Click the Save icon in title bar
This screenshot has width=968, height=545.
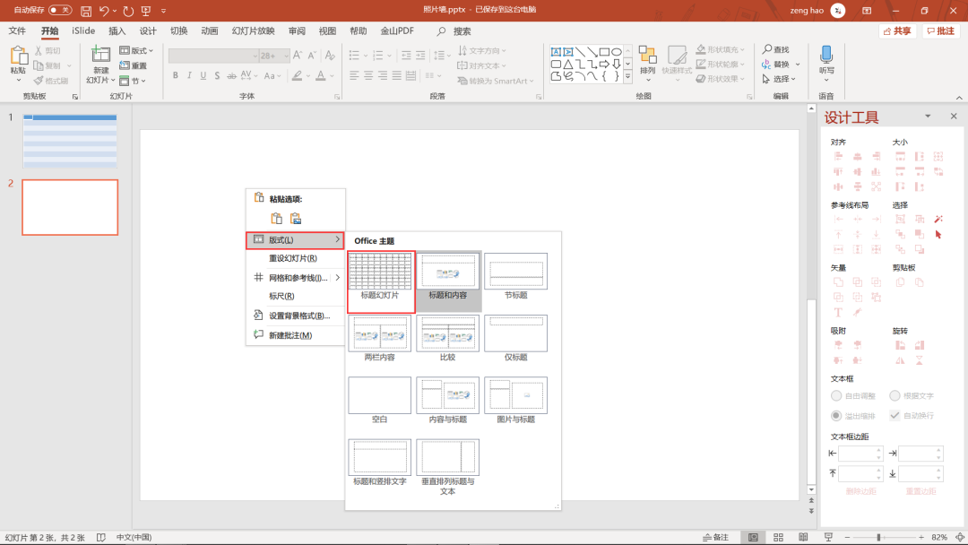click(86, 11)
